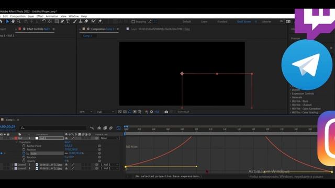335x188 pixels.
Task: Select the Clone Stamp tool
Action: click(81, 21)
